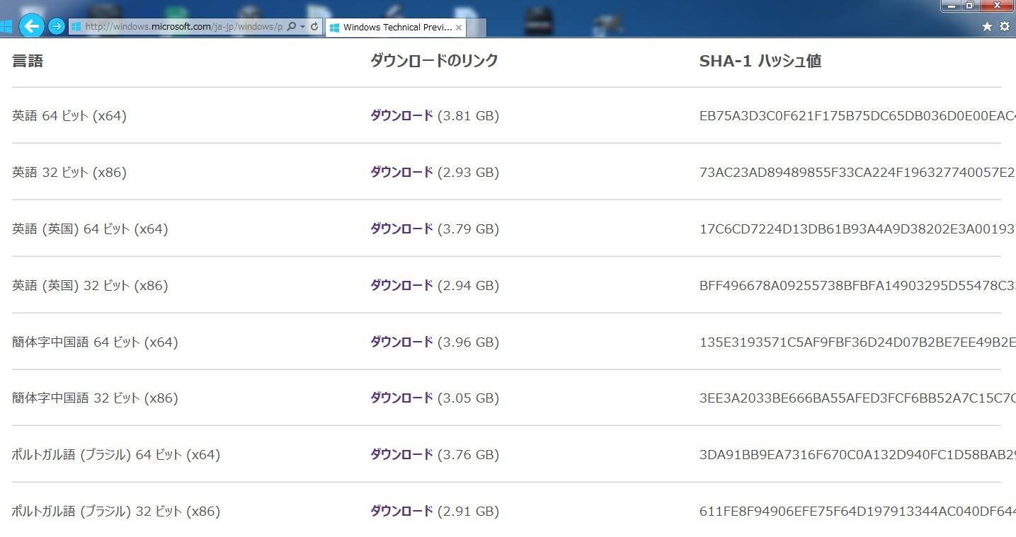Image resolution: width=1016 pixels, height=537 pixels.
Task: Download 簡体字中国語 64 ビット (x64)
Action: (401, 342)
